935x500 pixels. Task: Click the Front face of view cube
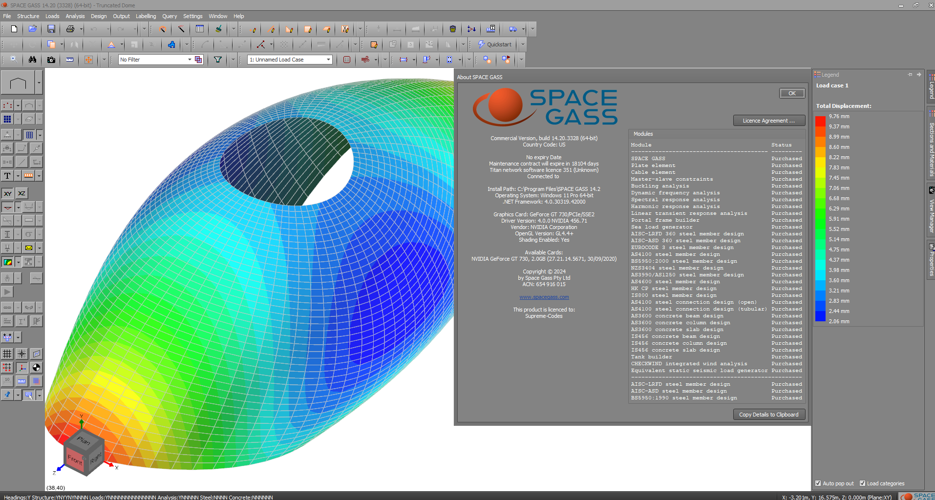click(x=75, y=459)
